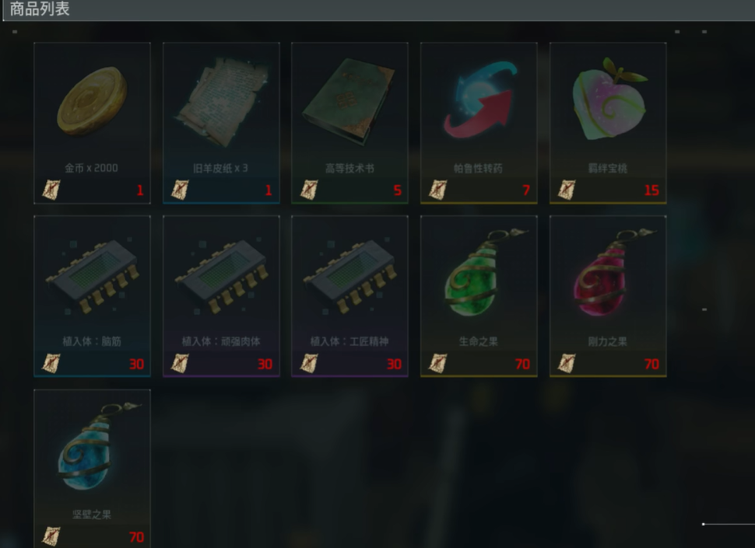This screenshot has height=548, width=755.
Task: Select the green 生命之果 fruit
Action: [x=479, y=296]
